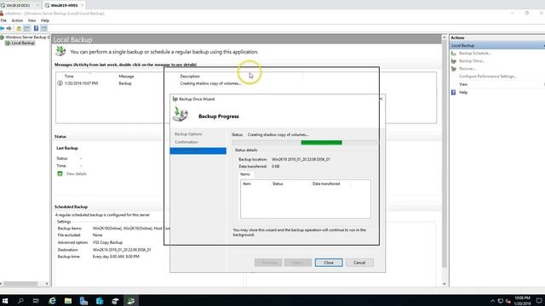The height and width of the screenshot is (306, 545).
Task: Click the Next button in the wizard
Action: click(x=298, y=263)
